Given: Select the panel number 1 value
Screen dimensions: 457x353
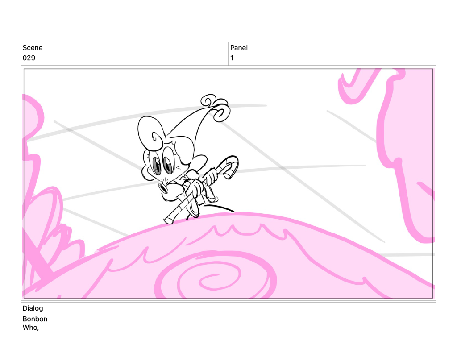Looking at the screenshot, I should click(232, 58).
